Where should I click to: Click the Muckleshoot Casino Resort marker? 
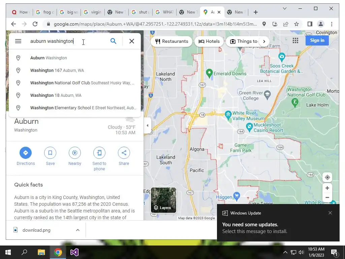(x=249, y=127)
